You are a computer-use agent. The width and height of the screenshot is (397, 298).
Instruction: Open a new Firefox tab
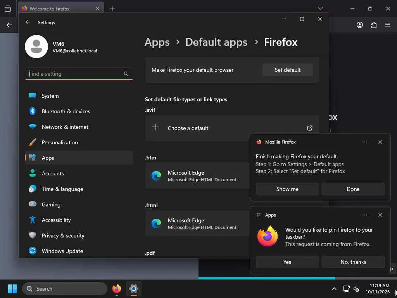click(112, 9)
